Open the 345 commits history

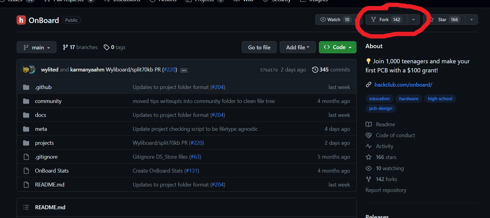pos(331,70)
